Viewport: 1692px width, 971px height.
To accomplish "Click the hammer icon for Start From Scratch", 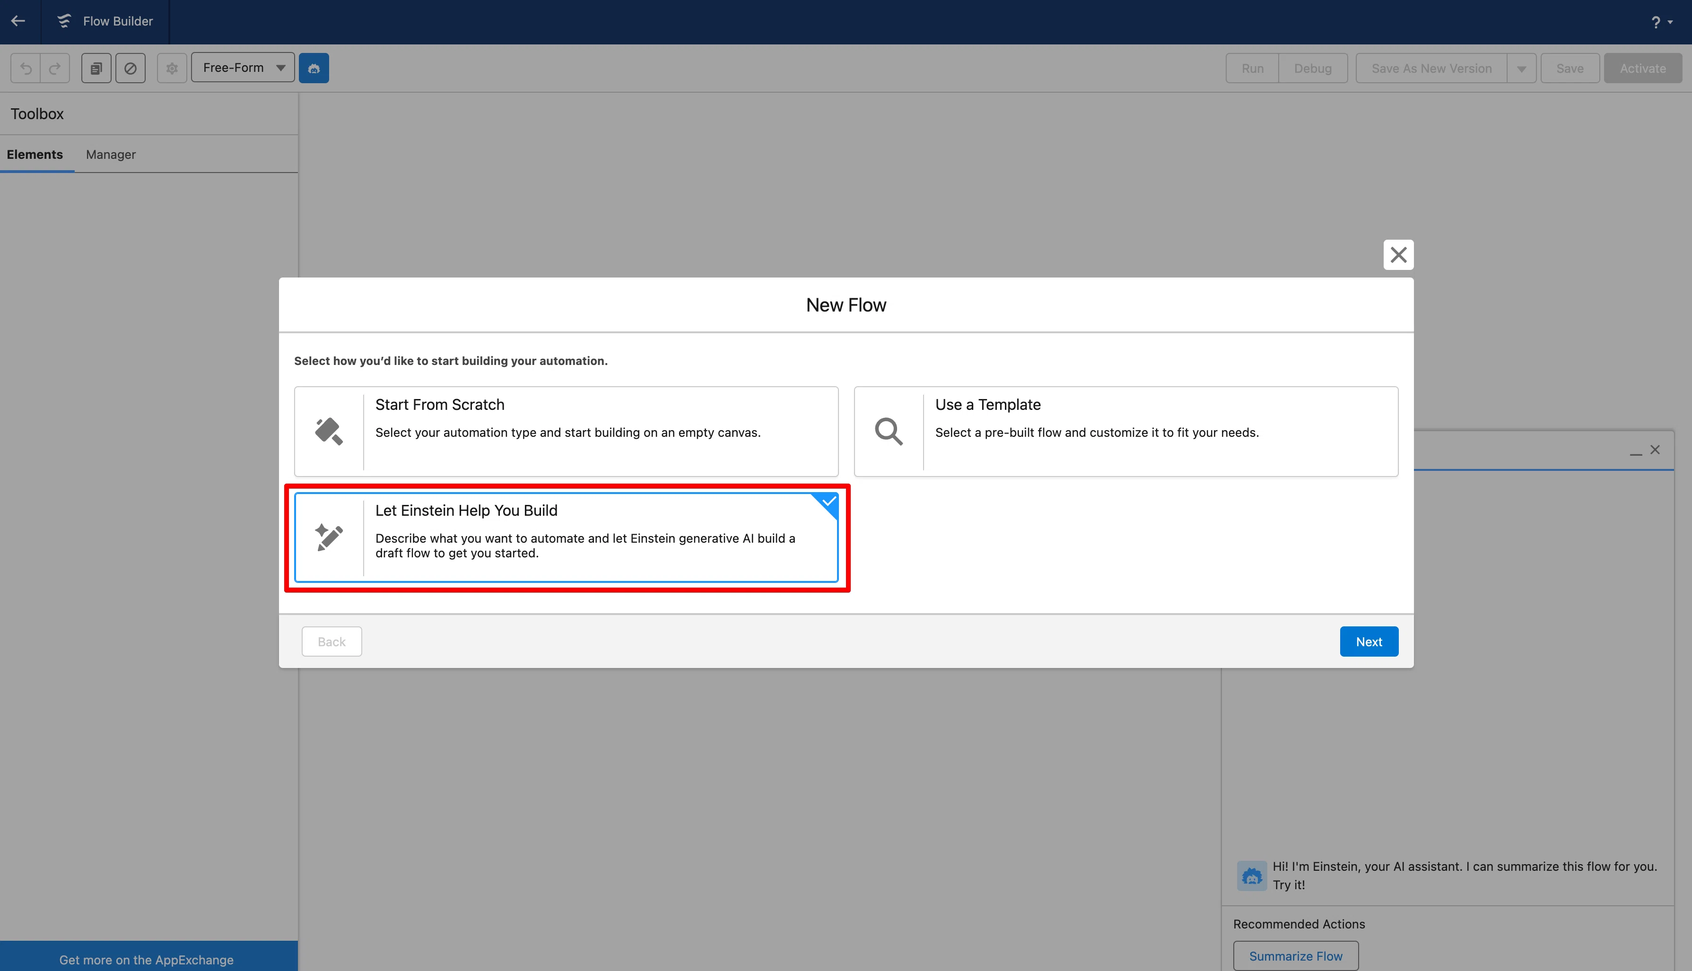I will point(329,432).
